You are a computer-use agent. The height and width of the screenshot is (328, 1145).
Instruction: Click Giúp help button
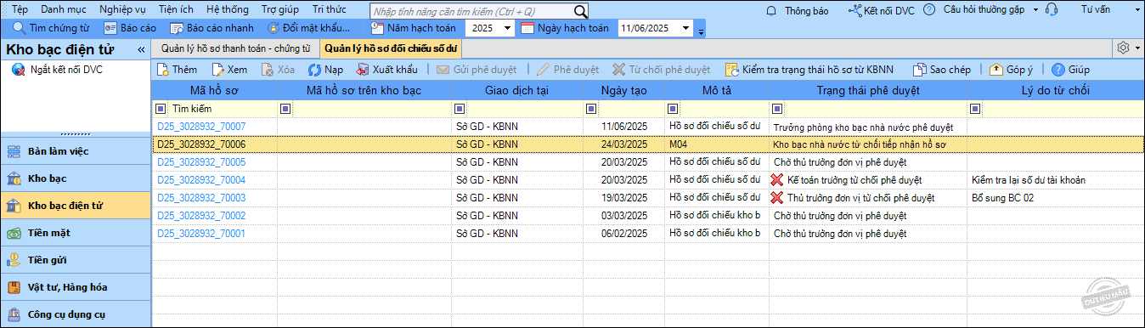pos(1071,70)
